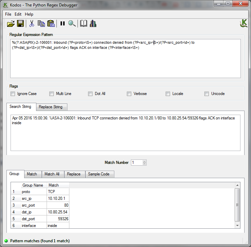Click the Cut scissors icon
Screen dimensions: 251x247
32,23
